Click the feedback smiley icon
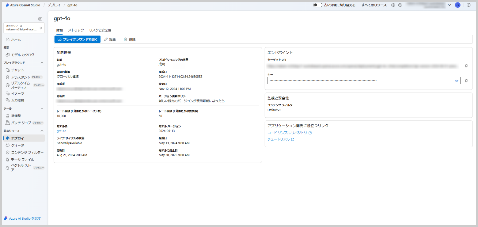Screen dimensions: 478x227 (x=400, y=5)
